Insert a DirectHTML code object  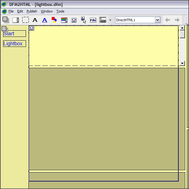74,20
